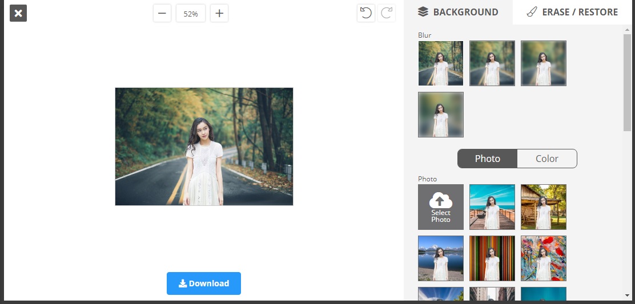
Task: Click the 'Photo' section label above thumbnails
Action: coord(427,179)
